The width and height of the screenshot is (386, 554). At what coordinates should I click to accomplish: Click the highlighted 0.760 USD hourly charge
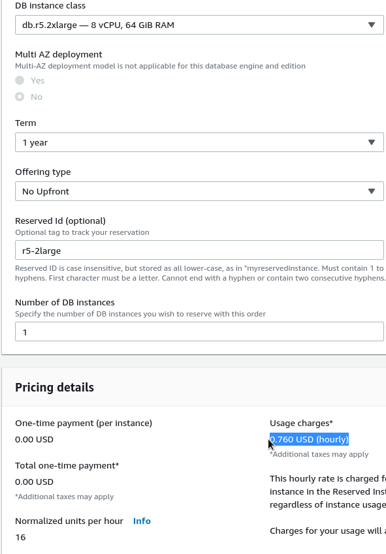click(310, 439)
